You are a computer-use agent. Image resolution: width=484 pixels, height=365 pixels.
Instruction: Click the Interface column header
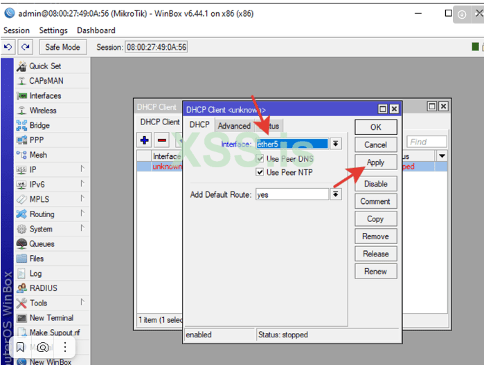167,156
